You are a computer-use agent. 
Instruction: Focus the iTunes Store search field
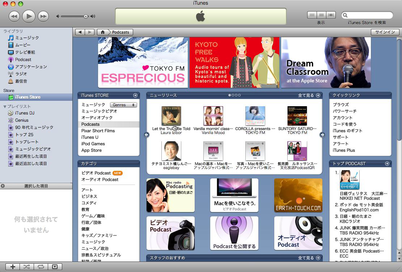click(367, 15)
